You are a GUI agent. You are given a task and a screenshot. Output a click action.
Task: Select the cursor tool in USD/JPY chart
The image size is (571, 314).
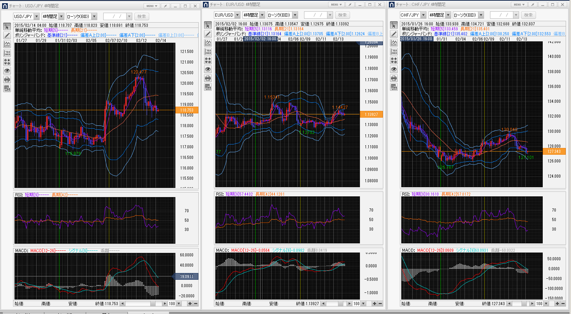[x=7, y=27]
